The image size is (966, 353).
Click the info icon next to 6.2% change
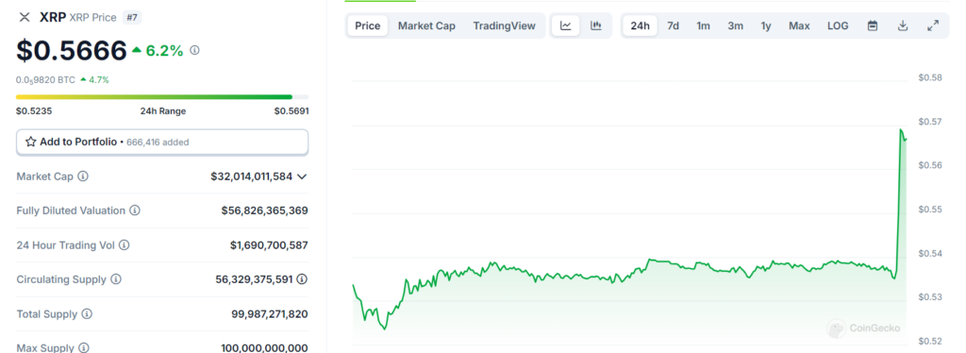point(194,50)
